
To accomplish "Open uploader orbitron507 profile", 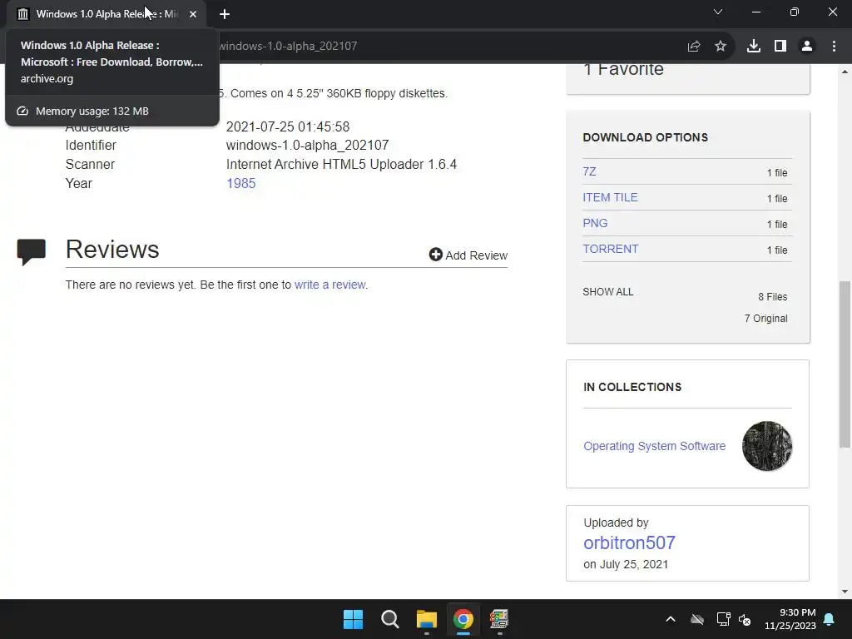I will coord(629,542).
